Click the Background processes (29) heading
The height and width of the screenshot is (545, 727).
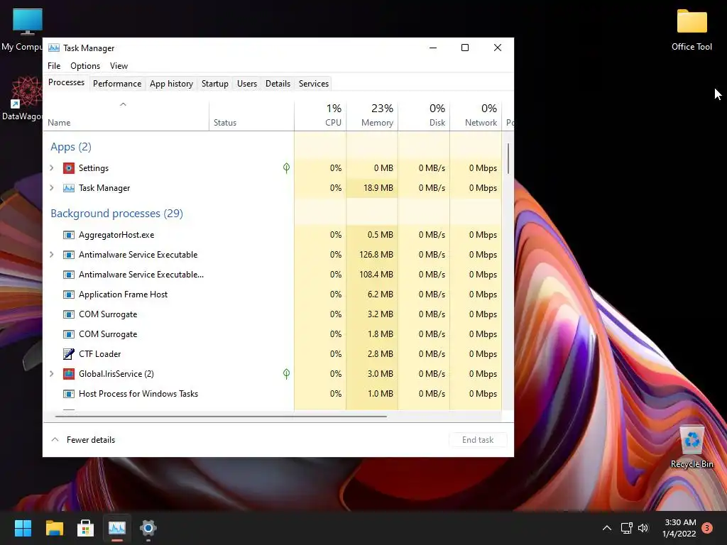click(x=117, y=214)
